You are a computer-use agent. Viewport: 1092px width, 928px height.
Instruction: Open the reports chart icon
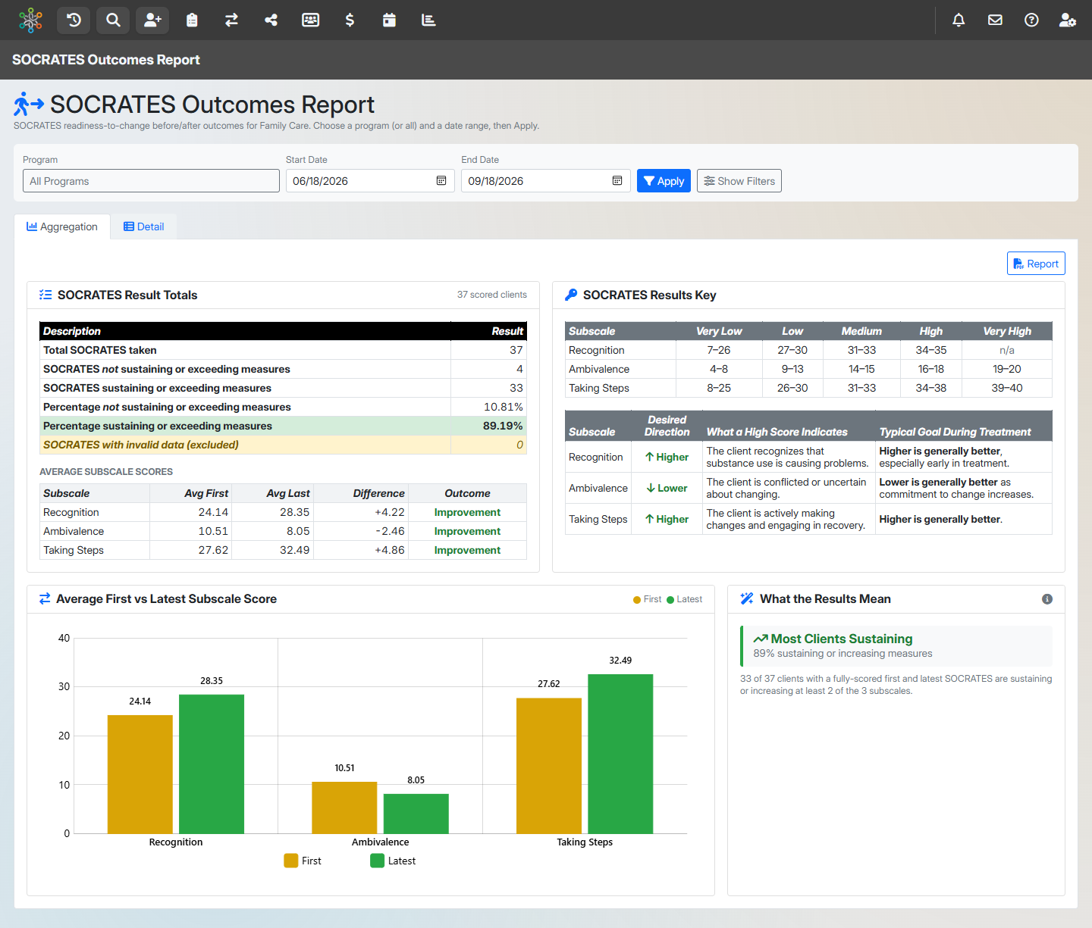[x=428, y=20]
